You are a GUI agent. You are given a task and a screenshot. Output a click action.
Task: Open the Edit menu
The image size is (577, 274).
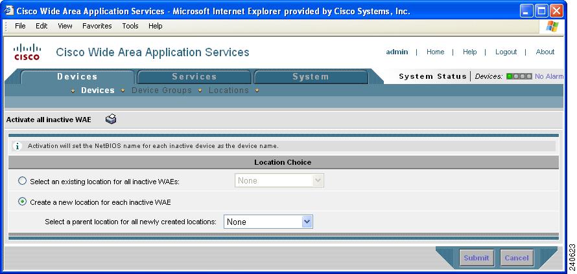click(x=41, y=26)
